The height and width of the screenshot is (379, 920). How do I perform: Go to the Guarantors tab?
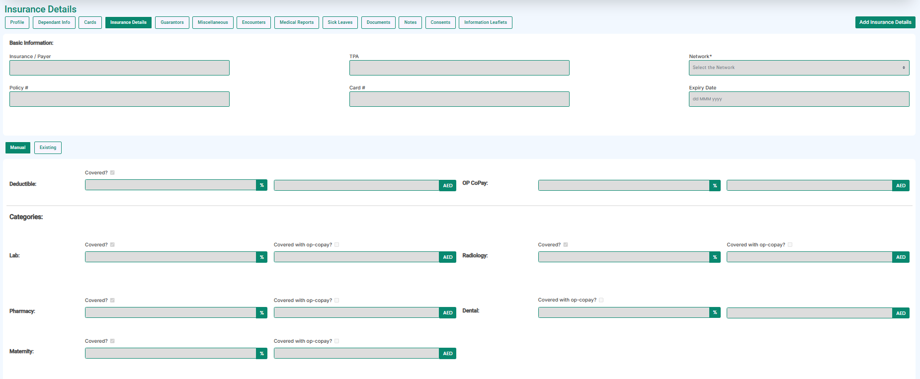[172, 22]
